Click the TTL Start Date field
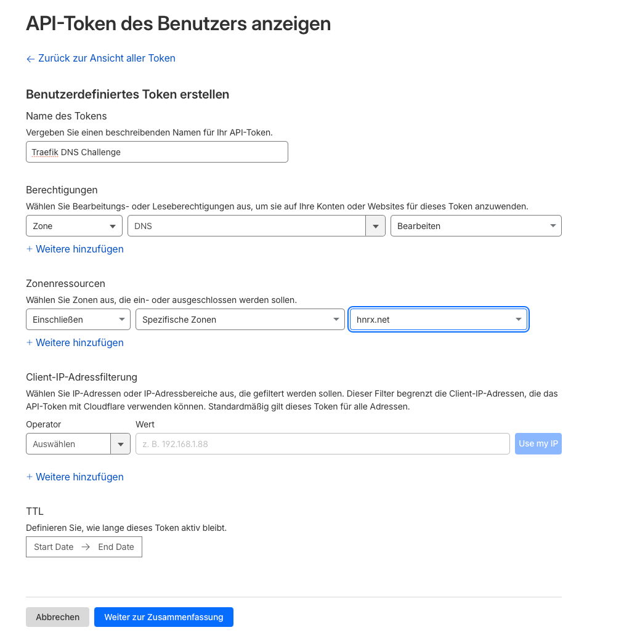The image size is (624, 638). point(54,547)
